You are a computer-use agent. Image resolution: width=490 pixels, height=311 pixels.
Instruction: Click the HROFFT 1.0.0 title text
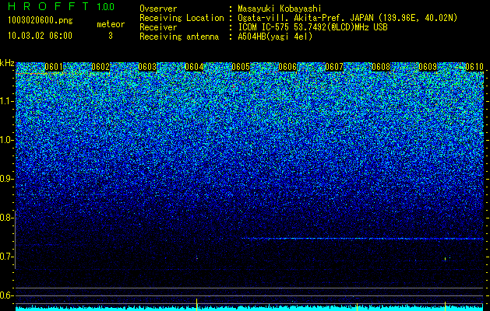point(62,6)
